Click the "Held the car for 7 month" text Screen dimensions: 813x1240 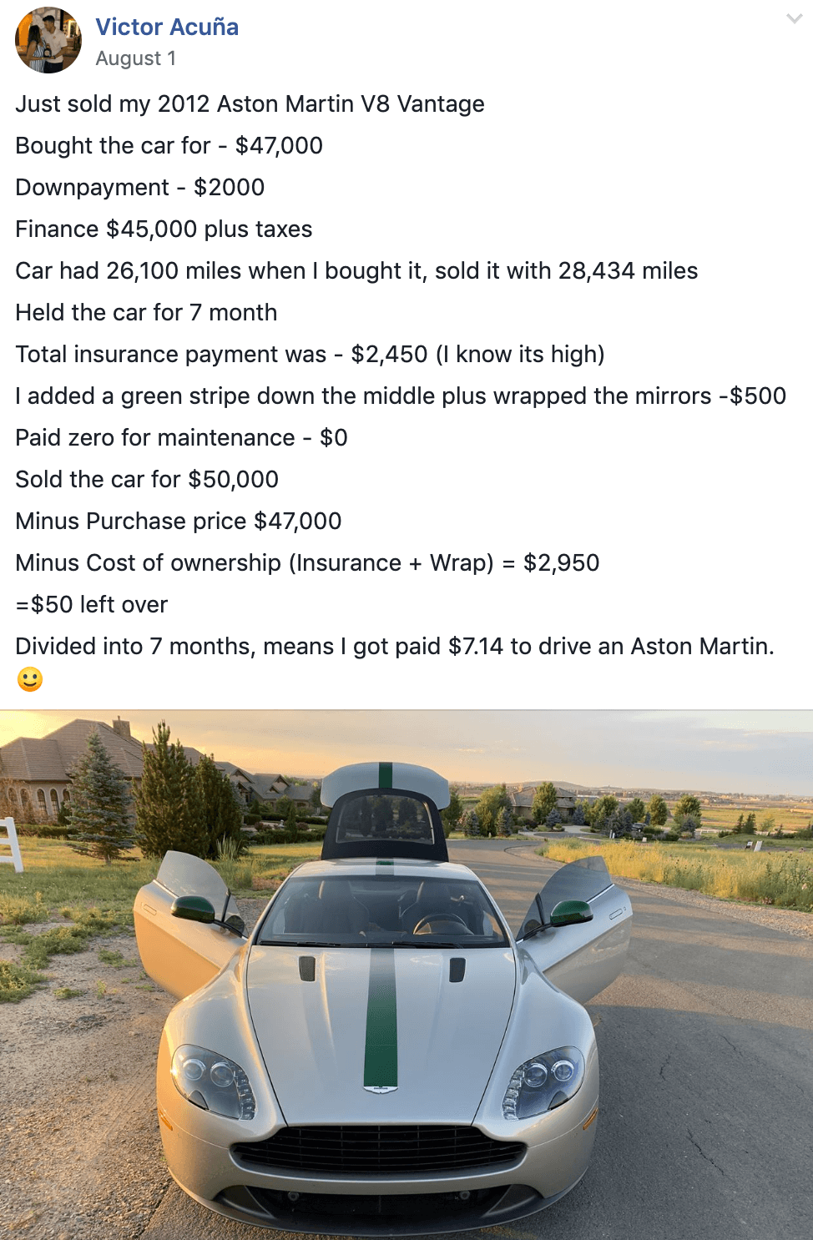tap(146, 313)
